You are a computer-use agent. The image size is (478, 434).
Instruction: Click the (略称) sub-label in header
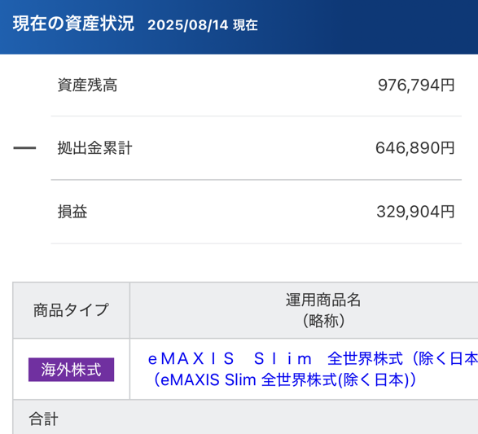323,321
